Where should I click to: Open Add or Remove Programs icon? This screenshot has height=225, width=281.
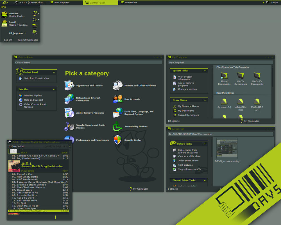click(69, 113)
